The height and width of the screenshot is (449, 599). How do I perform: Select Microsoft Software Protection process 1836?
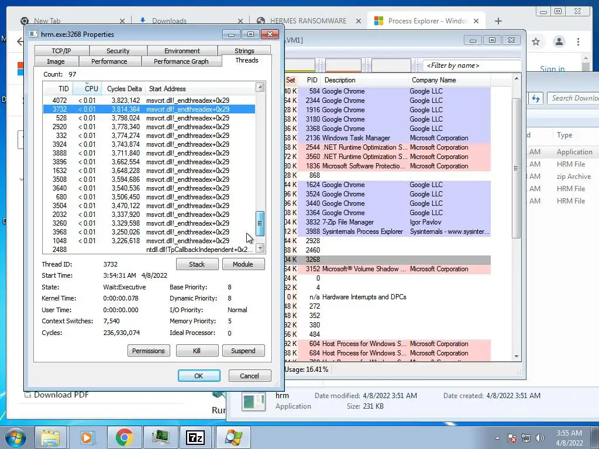coord(387,166)
